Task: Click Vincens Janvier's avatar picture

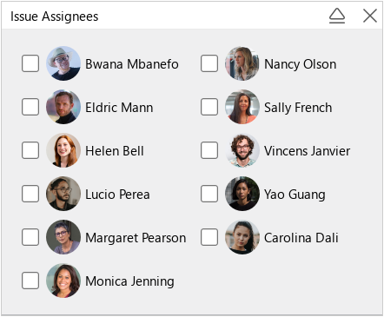Action: (242, 150)
